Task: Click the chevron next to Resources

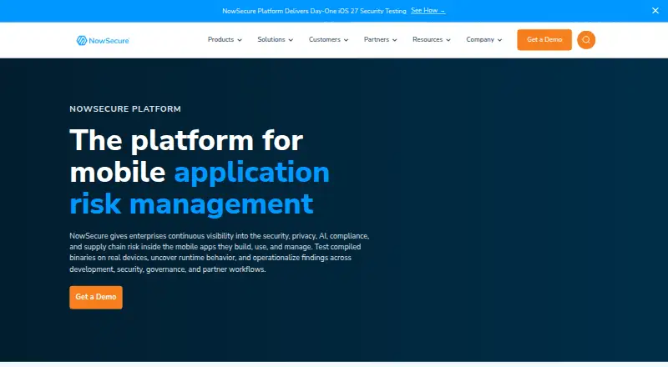Action: 448,40
